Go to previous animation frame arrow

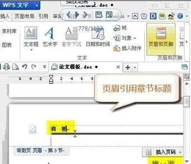point(69,15)
